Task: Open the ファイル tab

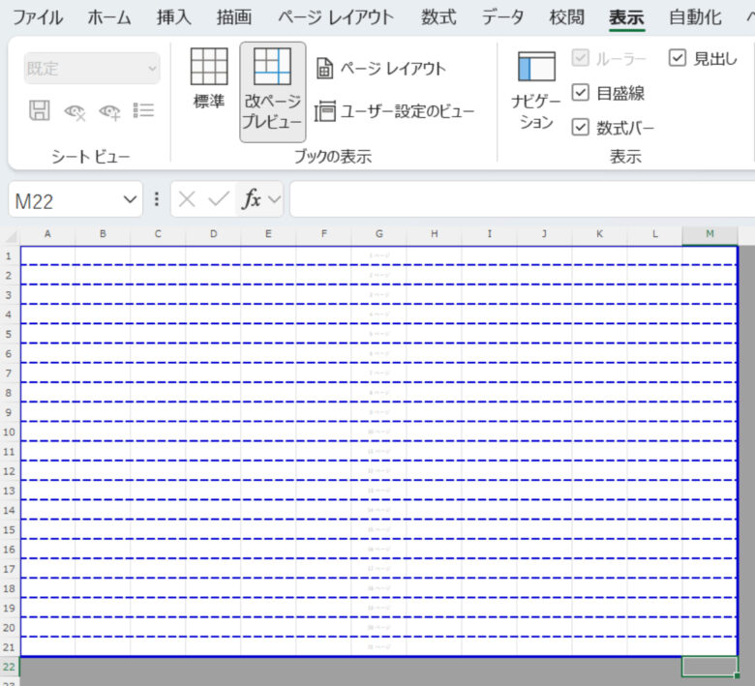Action: tap(37, 17)
